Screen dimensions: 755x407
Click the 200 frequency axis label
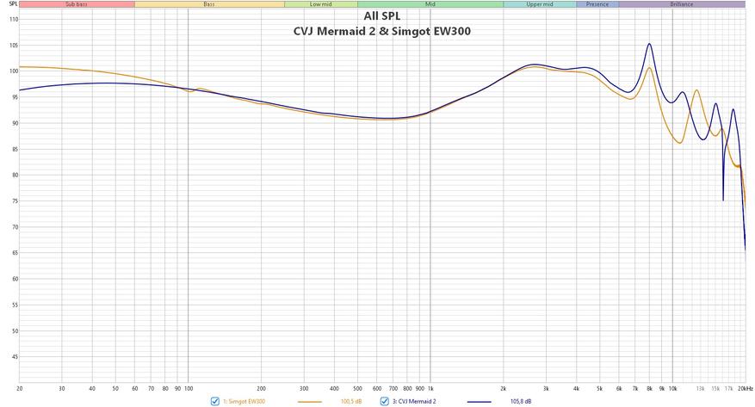point(262,388)
